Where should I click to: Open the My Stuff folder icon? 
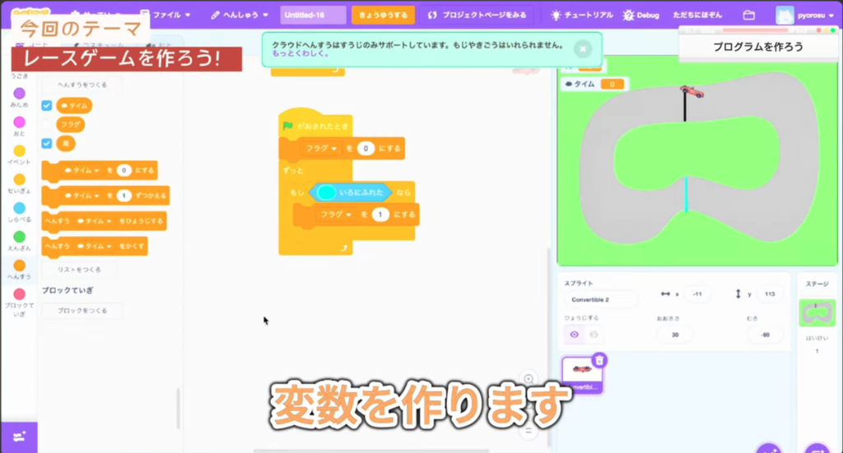tap(748, 16)
